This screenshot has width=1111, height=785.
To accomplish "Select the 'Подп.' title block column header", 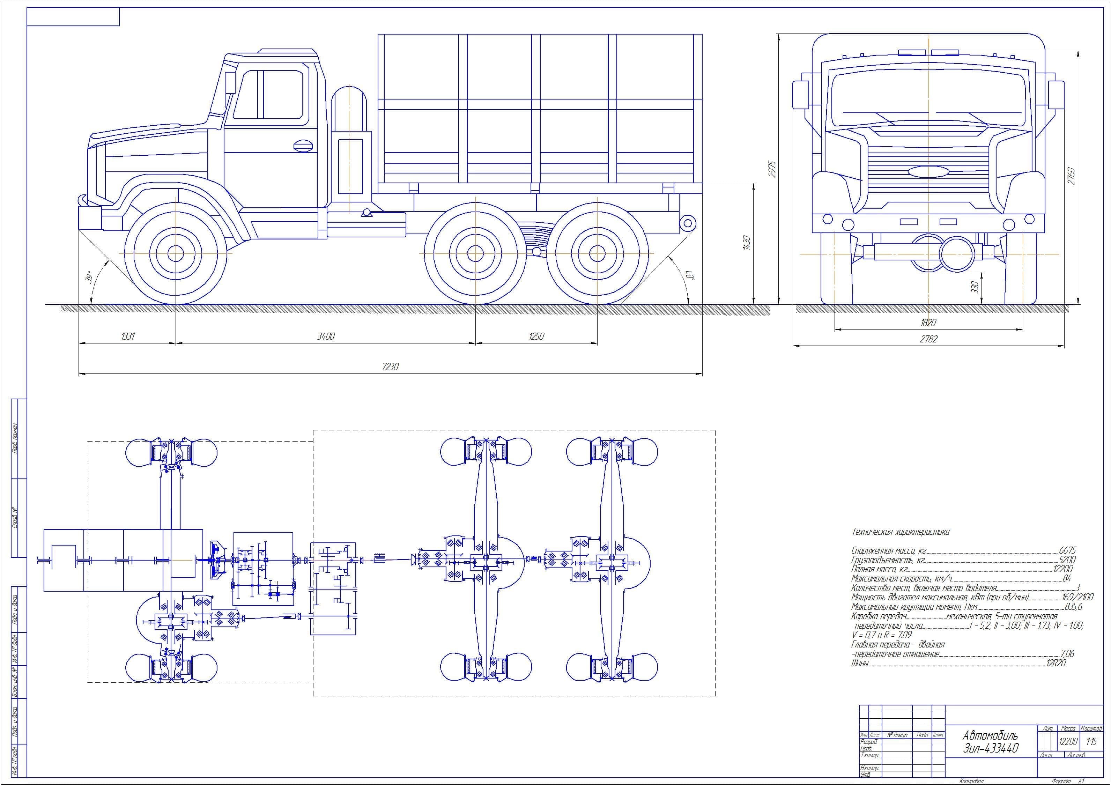I will [922, 735].
